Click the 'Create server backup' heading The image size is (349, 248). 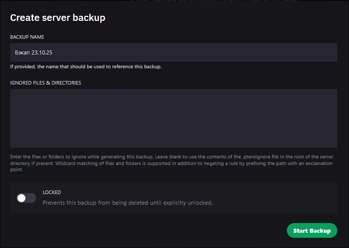tap(57, 18)
